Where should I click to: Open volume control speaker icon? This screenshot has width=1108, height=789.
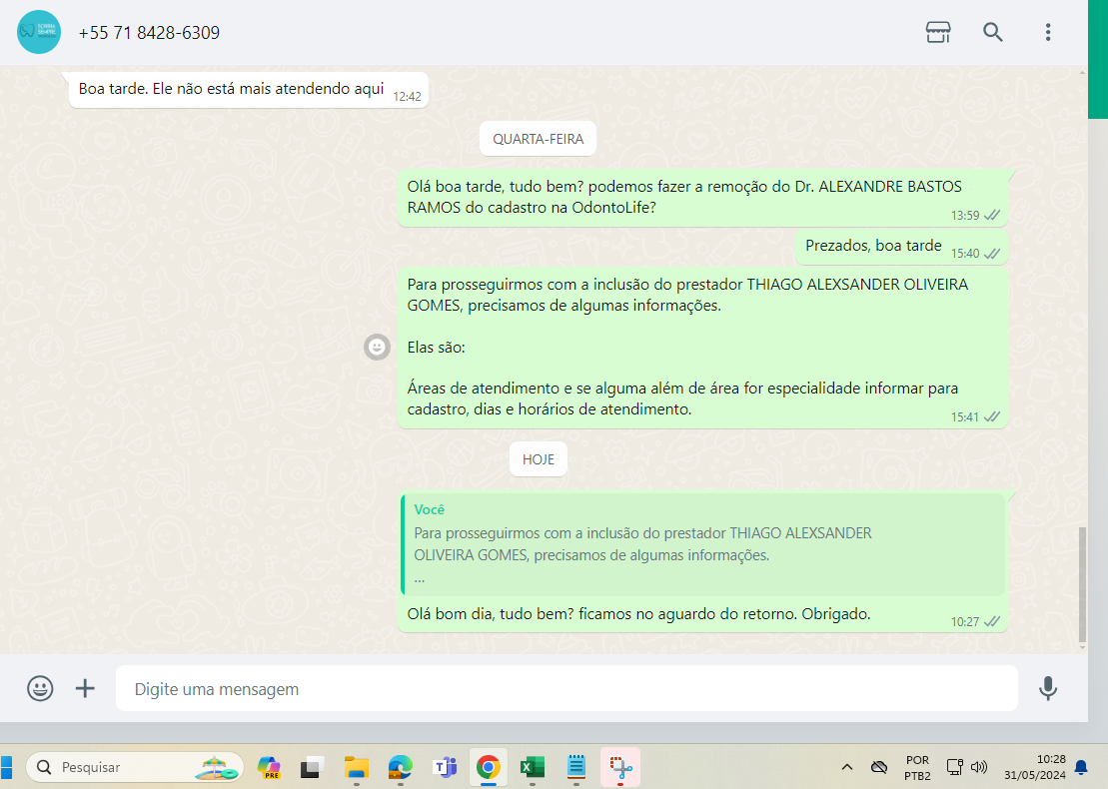click(x=979, y=767)
